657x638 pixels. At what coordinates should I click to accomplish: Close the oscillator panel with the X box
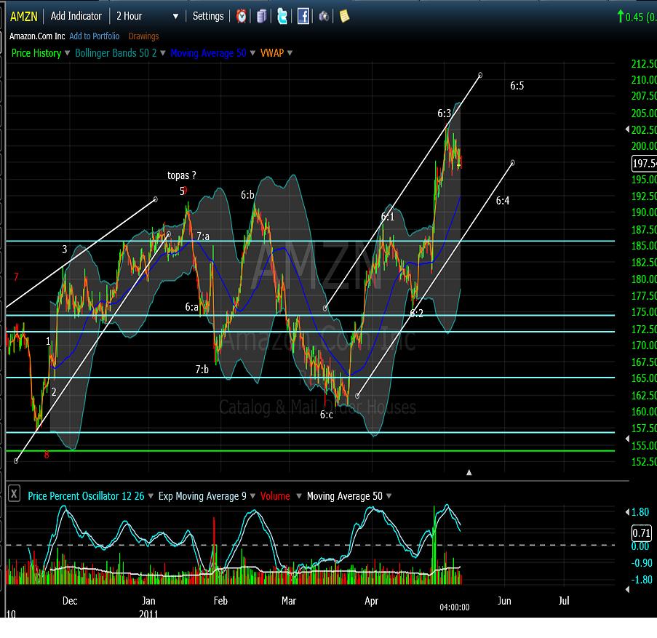pyautogui.click(x=14, y=493)
